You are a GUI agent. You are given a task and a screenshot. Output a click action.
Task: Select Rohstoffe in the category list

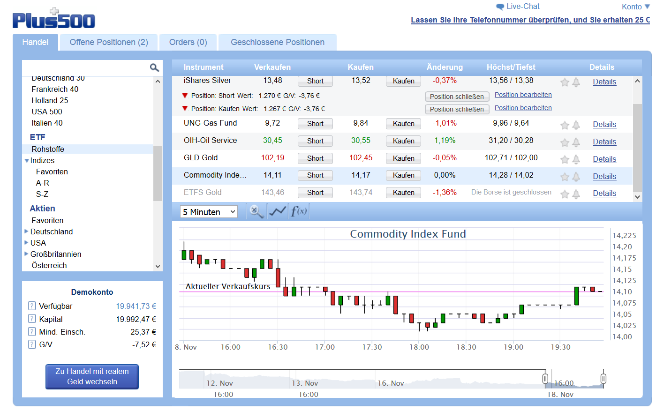[88, 149]
